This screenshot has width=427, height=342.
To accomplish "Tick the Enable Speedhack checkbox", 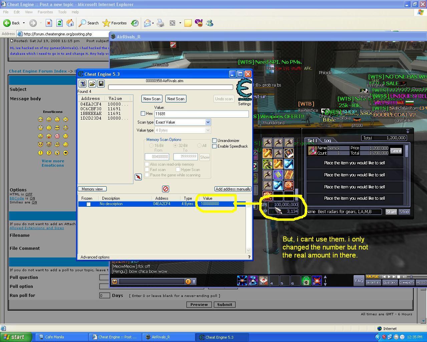I will [215, 146].
